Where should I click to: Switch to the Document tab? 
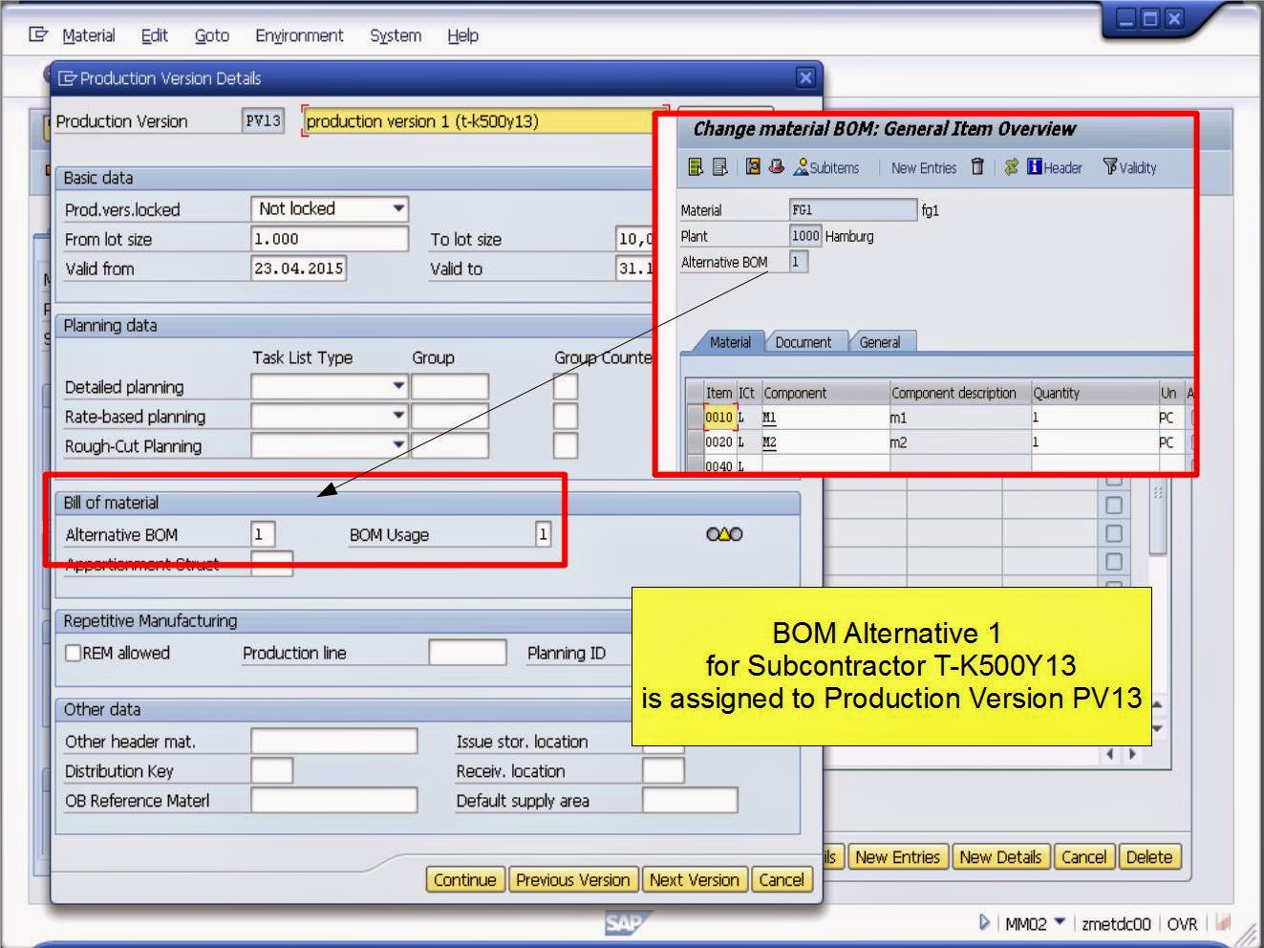(x=805, y=341)
